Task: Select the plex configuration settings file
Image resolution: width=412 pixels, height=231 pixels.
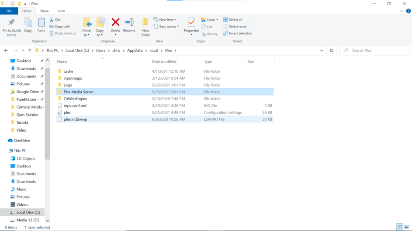Action: point(164,112)
